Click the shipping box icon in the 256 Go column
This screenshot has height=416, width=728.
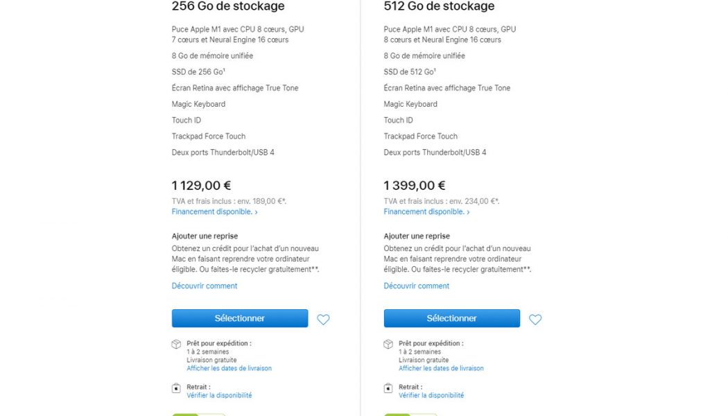tap(176, 343)
